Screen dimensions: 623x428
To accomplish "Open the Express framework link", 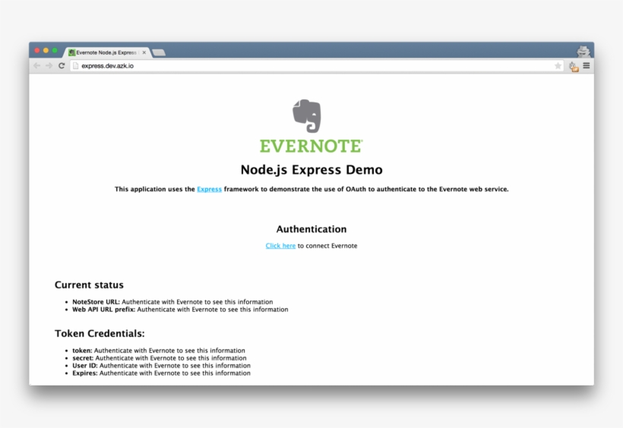I will [210, 190].
